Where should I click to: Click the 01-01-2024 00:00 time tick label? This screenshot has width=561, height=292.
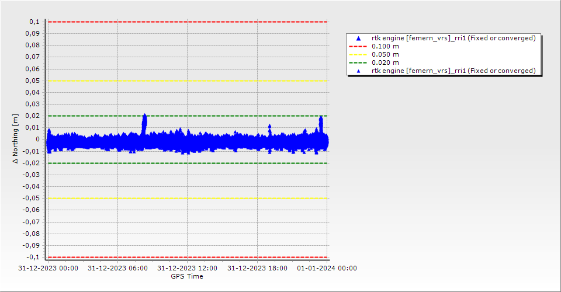point(327,269)
